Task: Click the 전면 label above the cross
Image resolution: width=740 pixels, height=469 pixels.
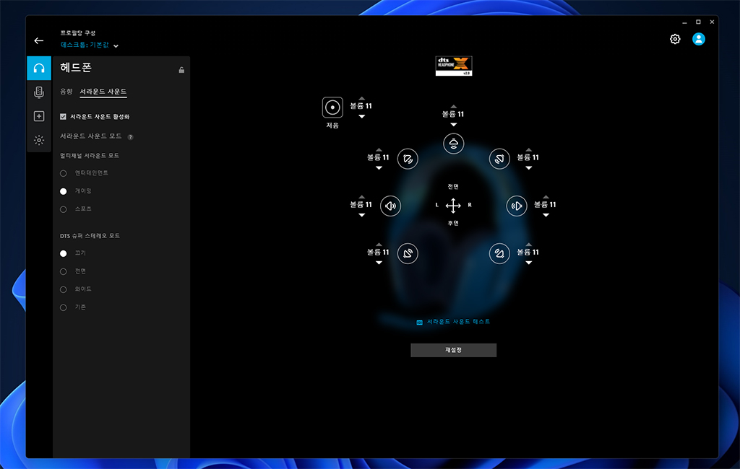Action: point(453,187)
